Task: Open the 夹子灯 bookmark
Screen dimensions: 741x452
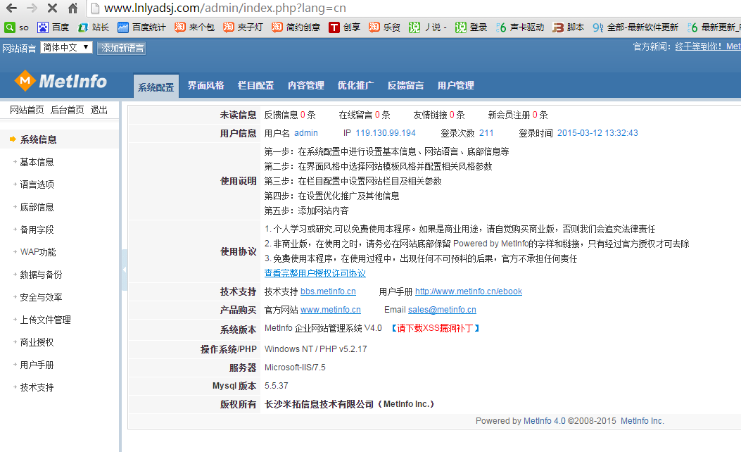Action: [243, 27]
